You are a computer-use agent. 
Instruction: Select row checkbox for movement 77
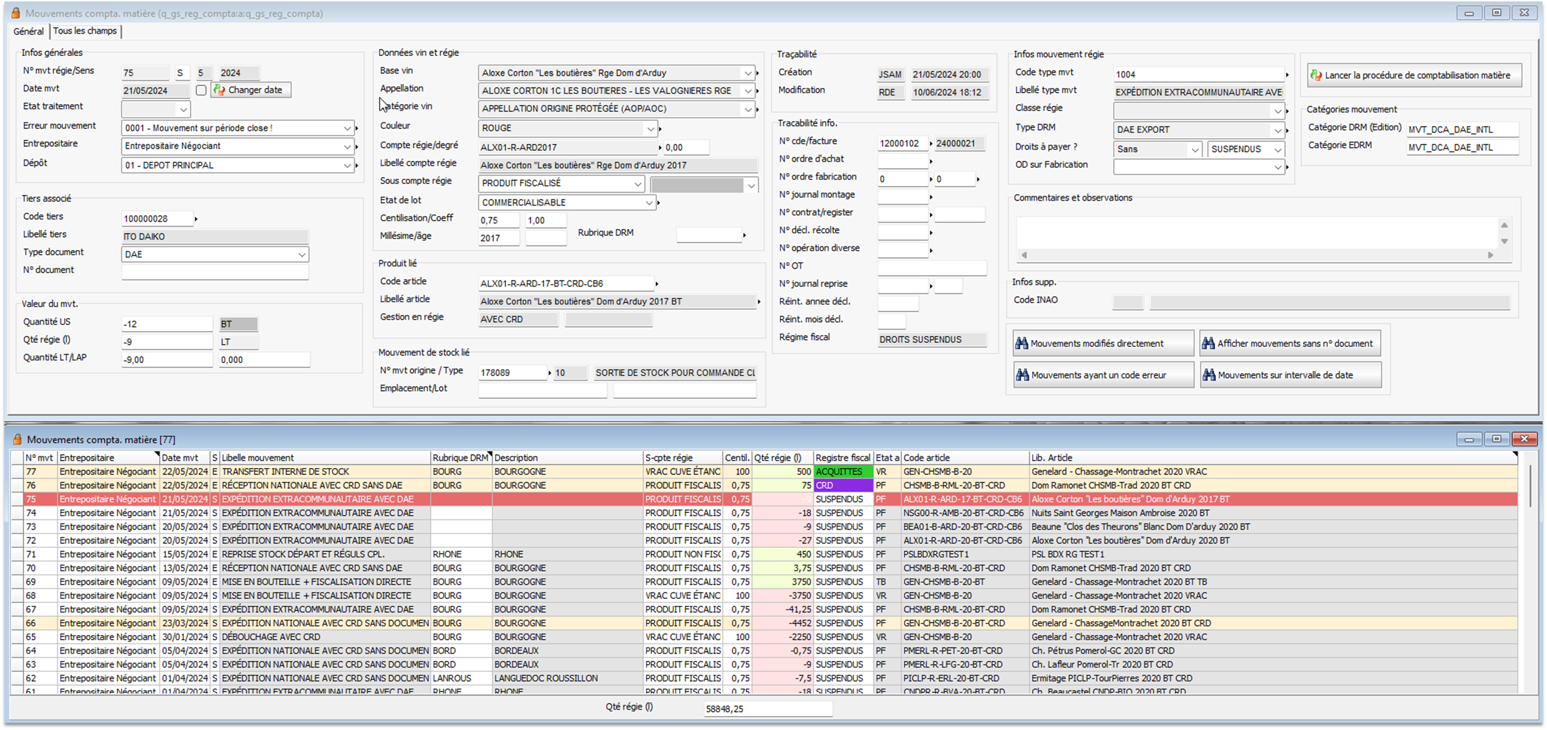pyautogui.click(x=17, y=471)
